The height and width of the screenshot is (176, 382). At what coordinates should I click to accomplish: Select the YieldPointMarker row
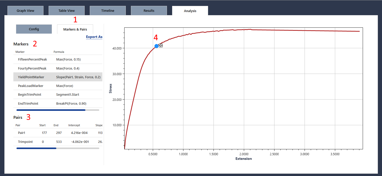58,77
